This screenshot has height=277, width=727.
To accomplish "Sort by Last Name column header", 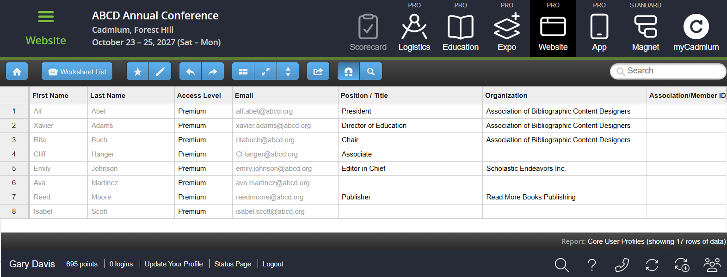I will tap(131, 96).
